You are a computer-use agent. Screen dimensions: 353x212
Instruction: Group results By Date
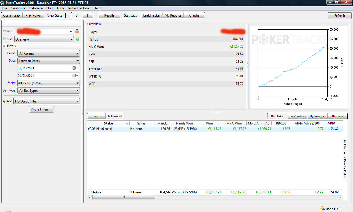[338, 116]
